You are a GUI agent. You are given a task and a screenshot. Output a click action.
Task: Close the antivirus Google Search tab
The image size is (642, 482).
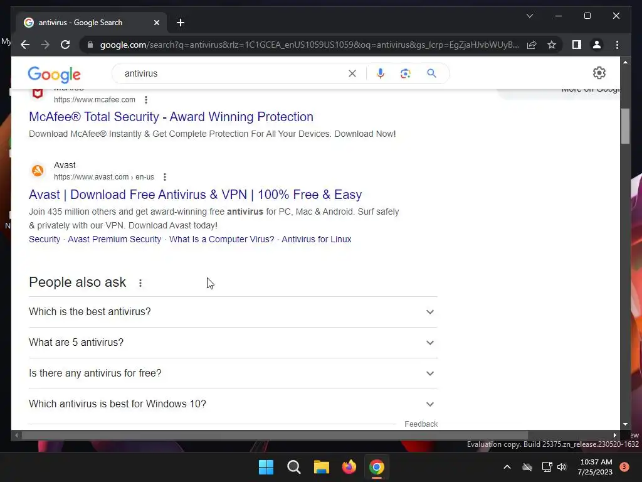point(156,23)
